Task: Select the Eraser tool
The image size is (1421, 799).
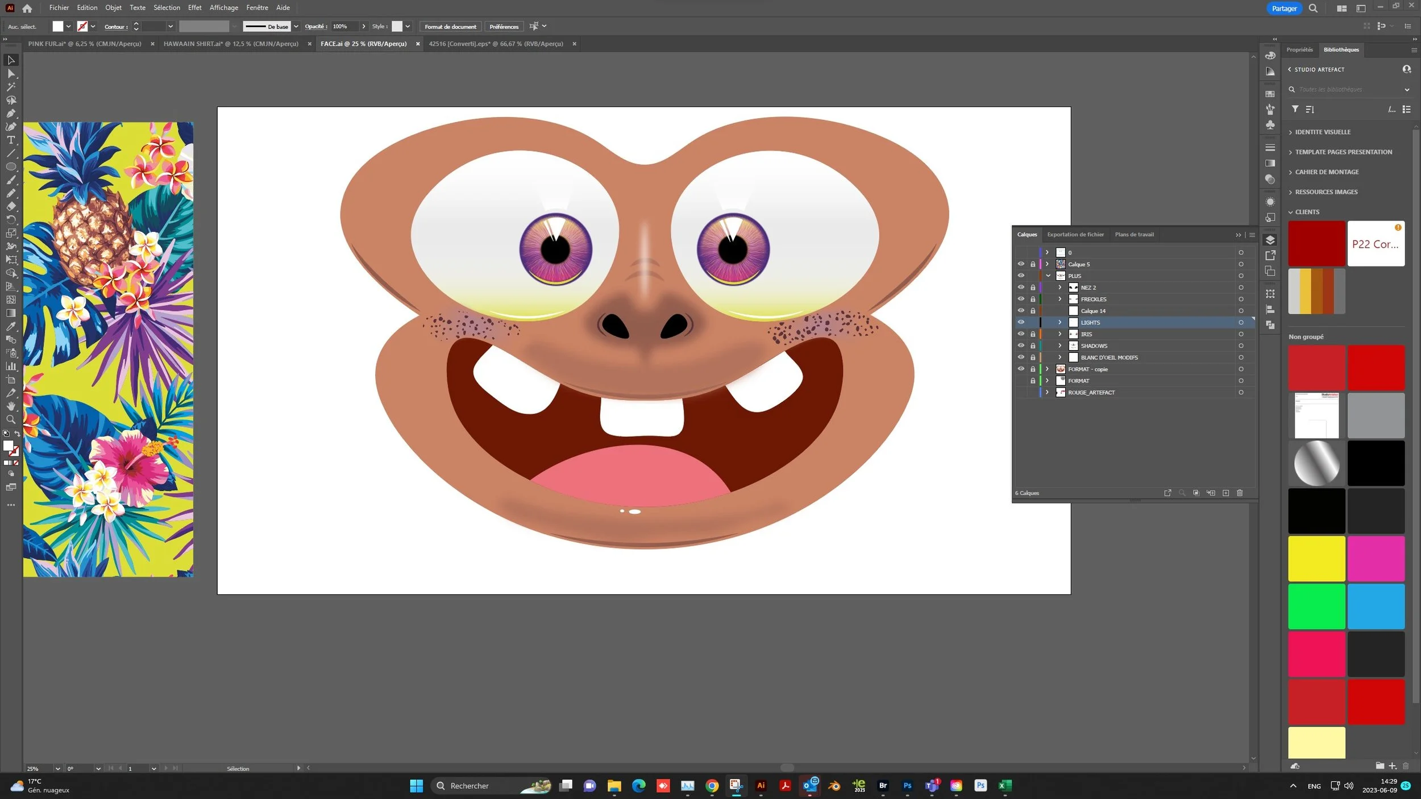Action: click(11, 206)
